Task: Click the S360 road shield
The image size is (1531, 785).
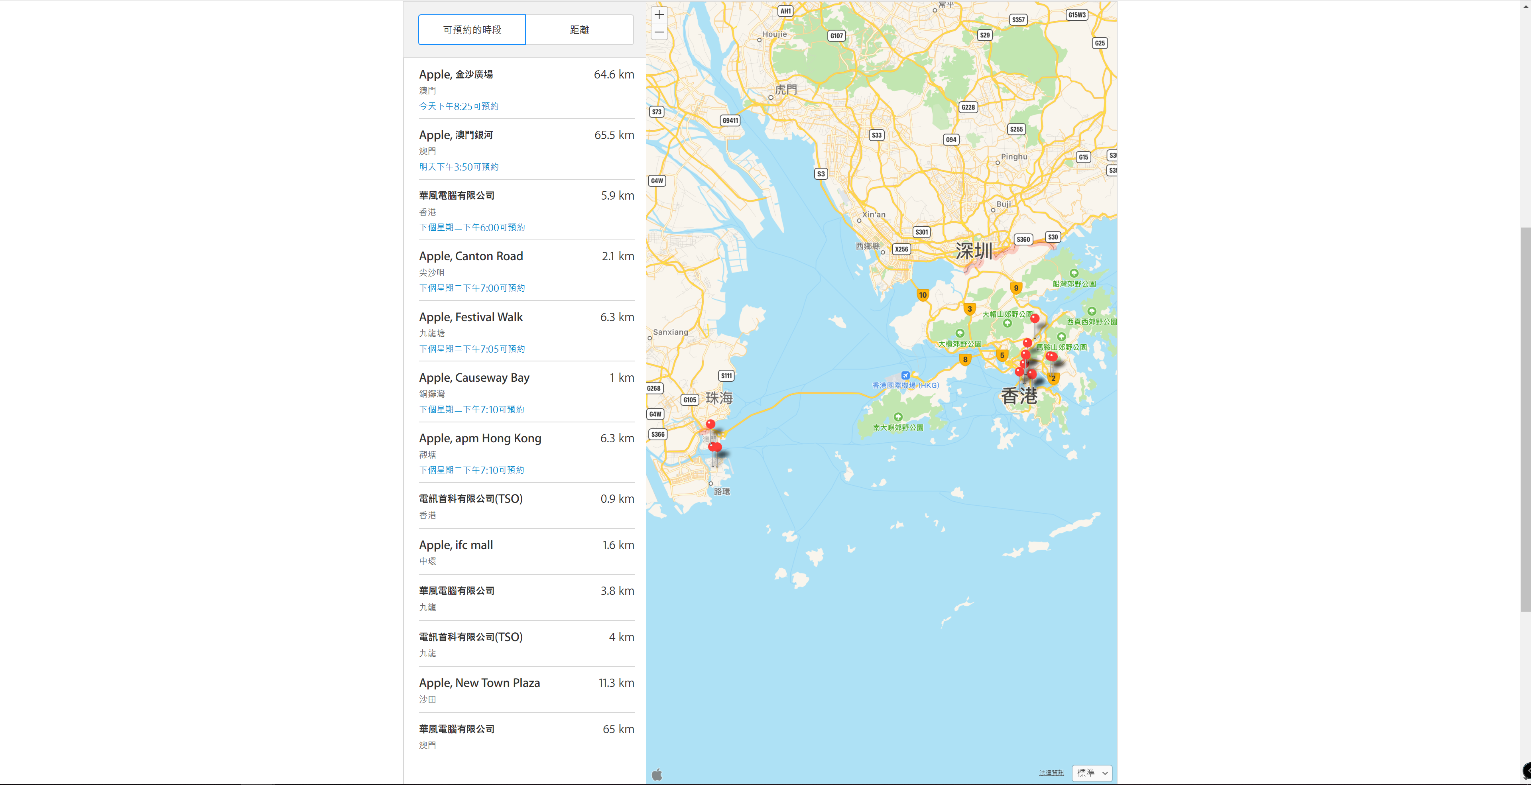Action: tap(1023, 240)
